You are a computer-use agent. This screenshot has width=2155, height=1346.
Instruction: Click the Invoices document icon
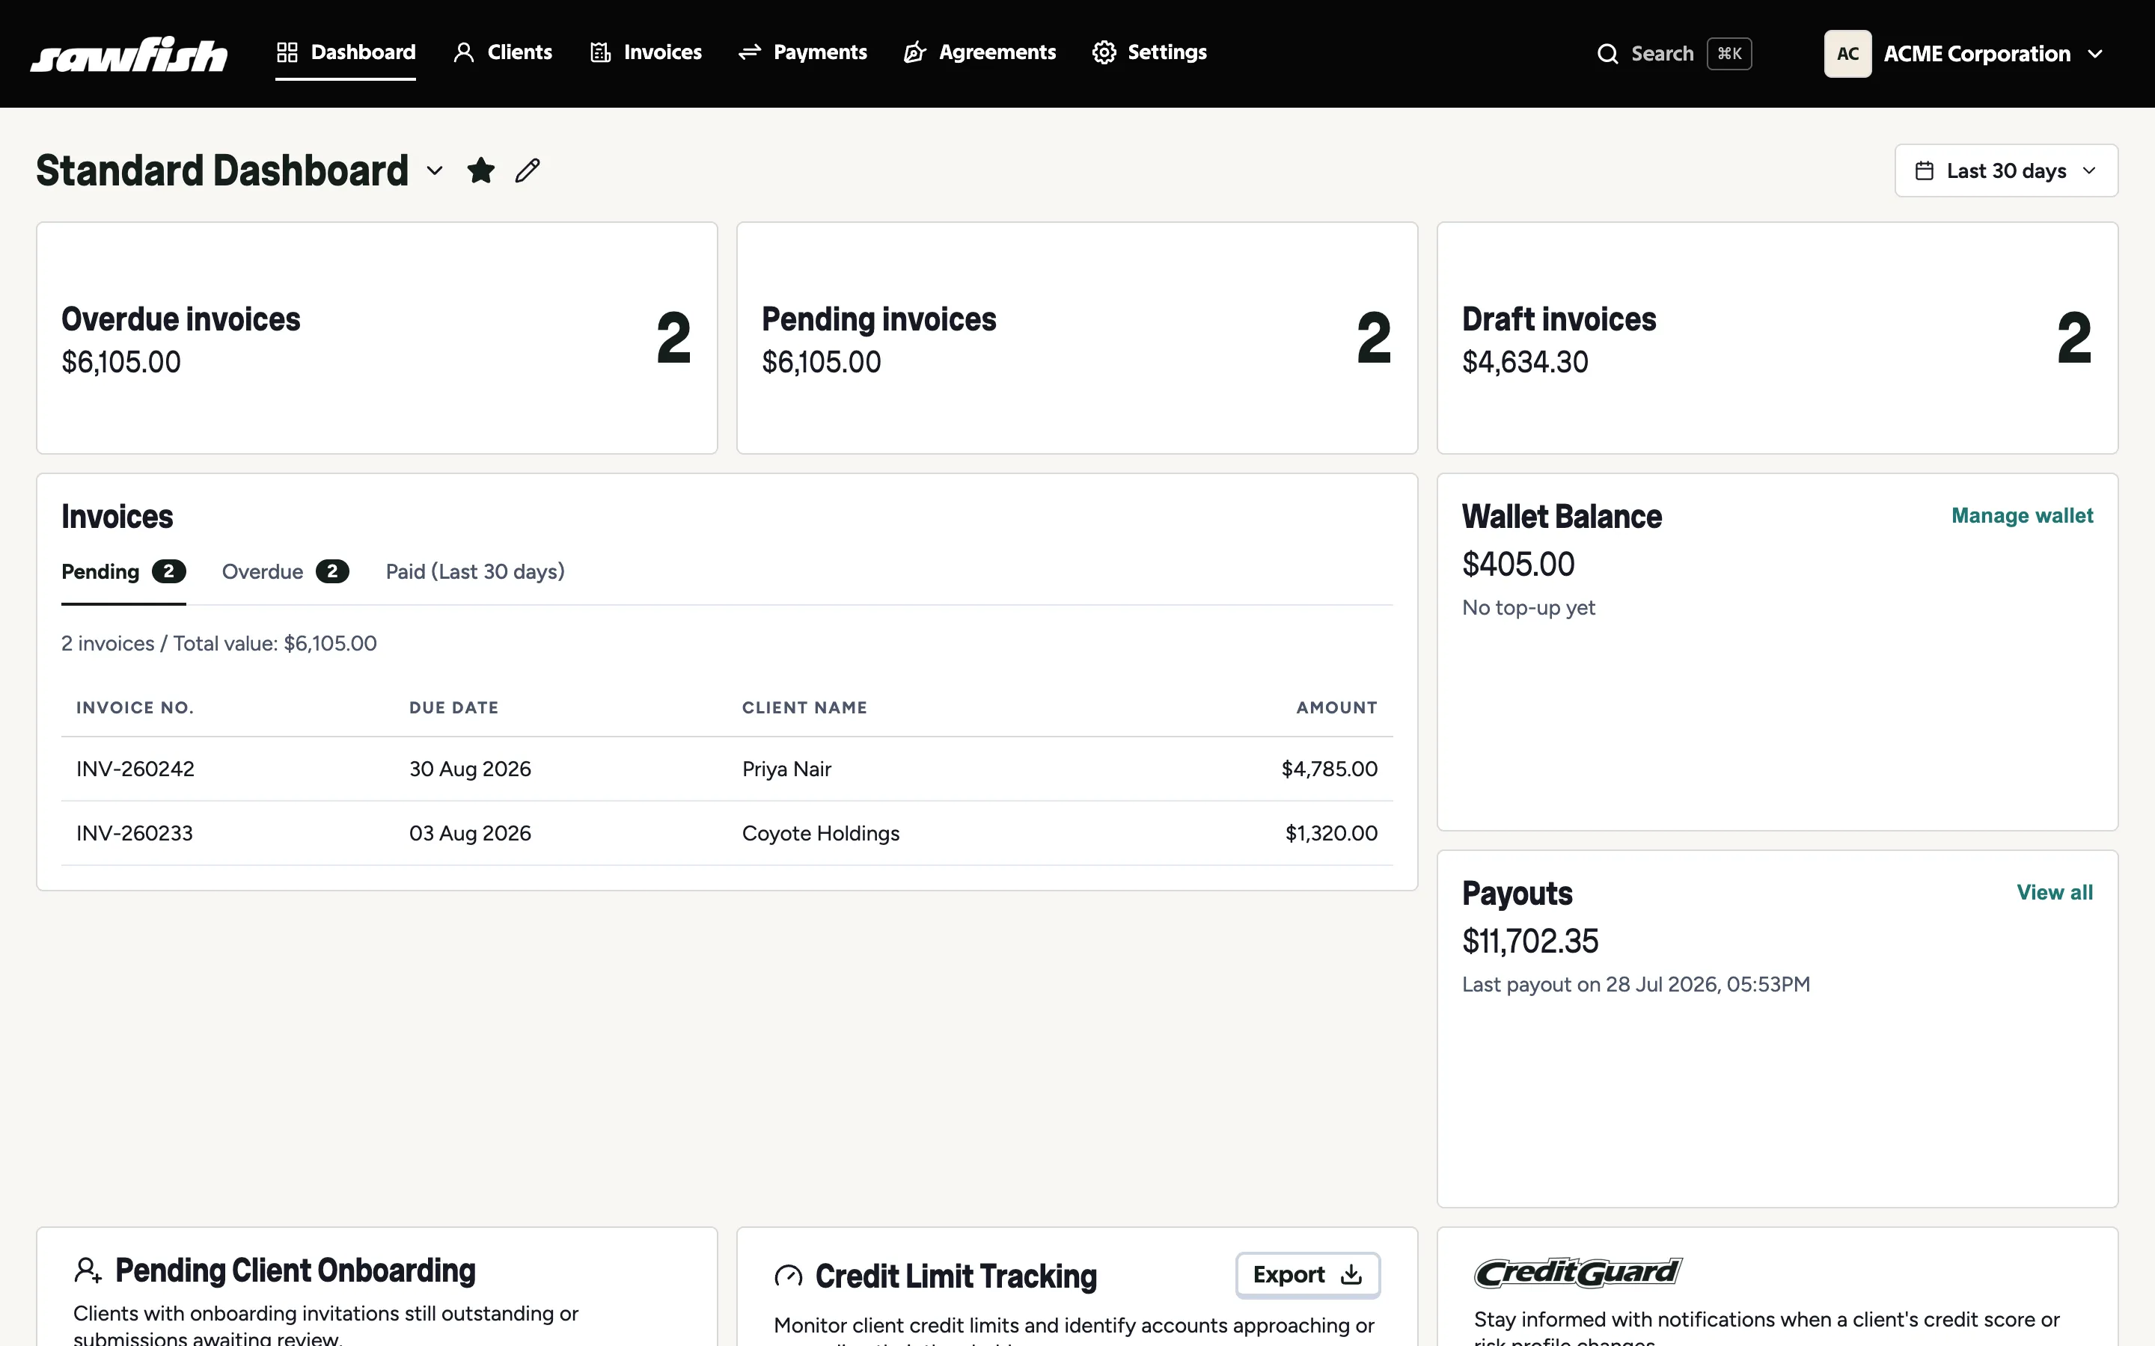click(x=600, y=52)
